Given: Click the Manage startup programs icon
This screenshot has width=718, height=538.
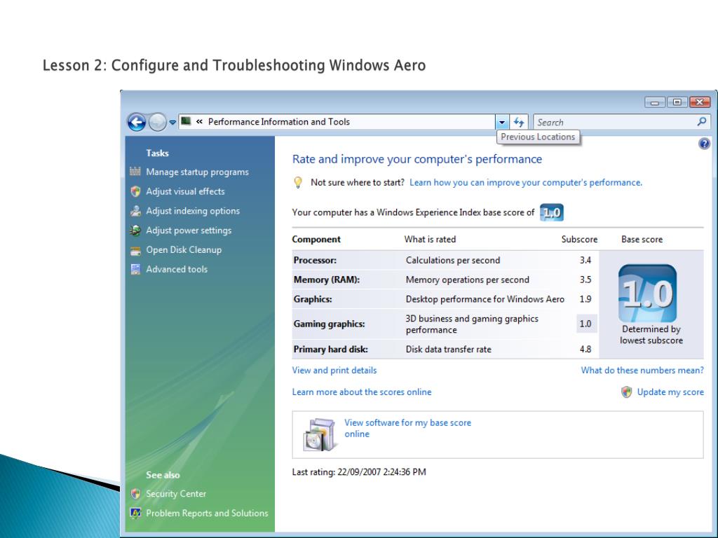Looking at the screenshot, I should (135, 172).
